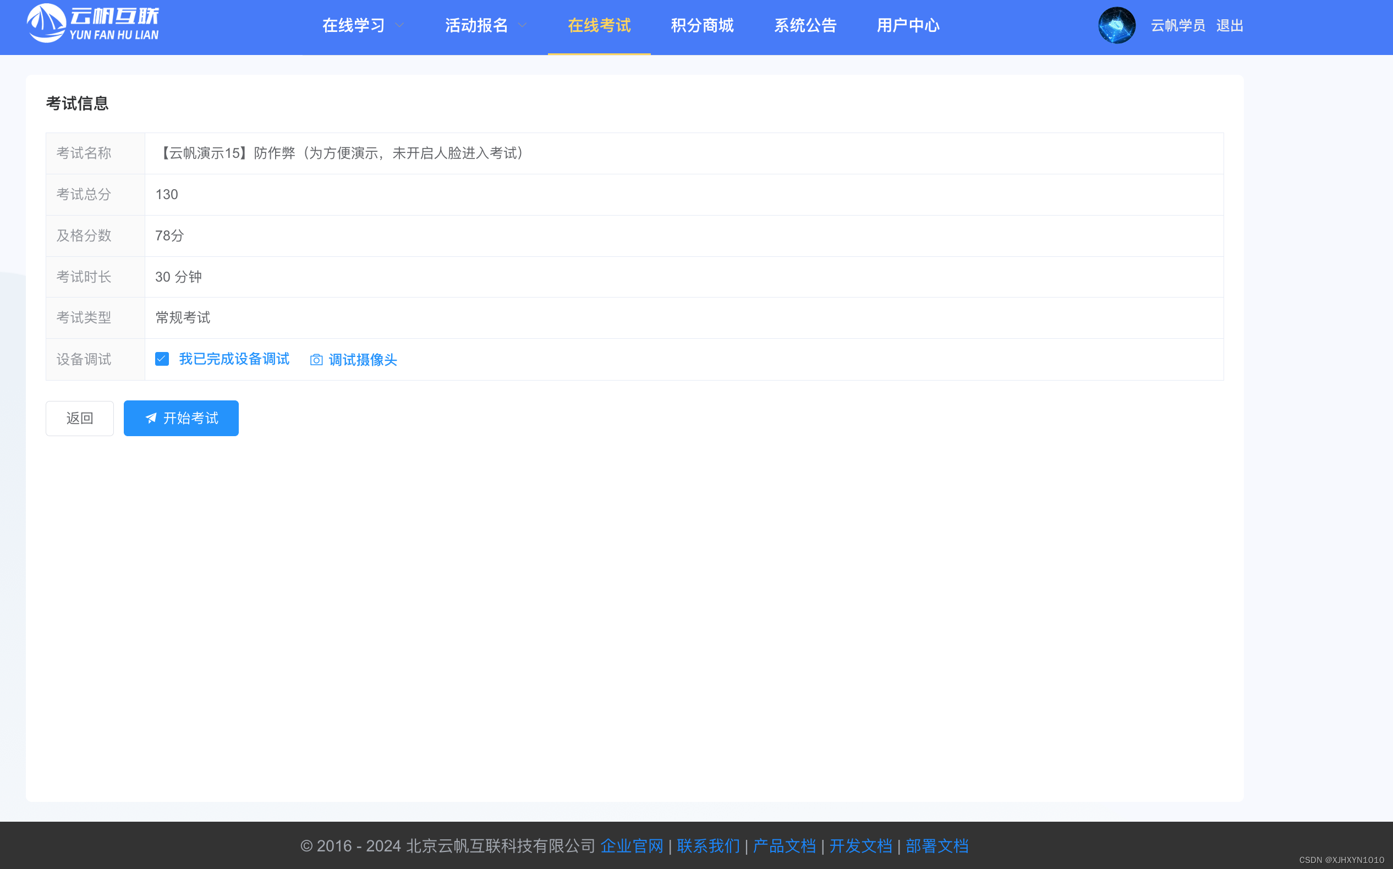Screen dimensions: 1393x869
Task: Open the 调试摄像头 link
Action: (x=362, y=360)
